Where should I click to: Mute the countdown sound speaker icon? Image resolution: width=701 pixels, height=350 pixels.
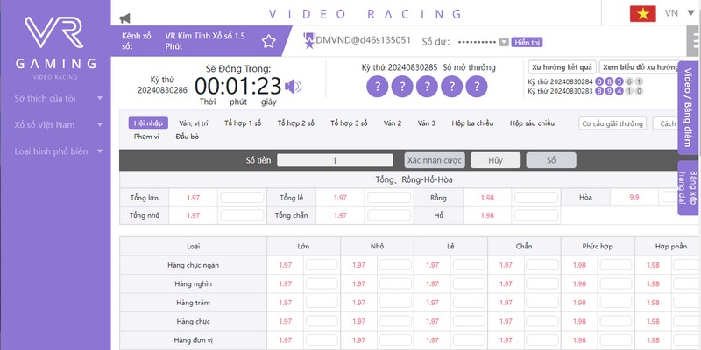(x=294, y=86)
